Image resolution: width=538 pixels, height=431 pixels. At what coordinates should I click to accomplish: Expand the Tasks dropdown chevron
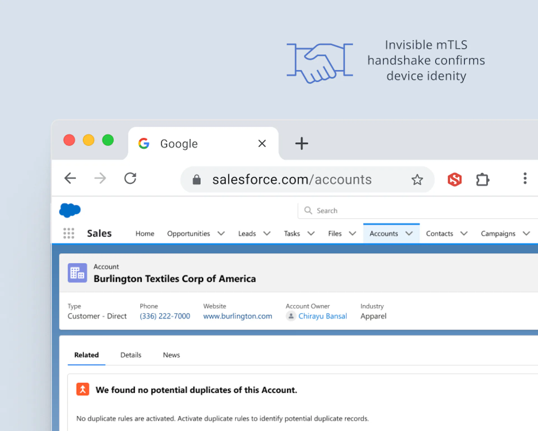point(311,233)
